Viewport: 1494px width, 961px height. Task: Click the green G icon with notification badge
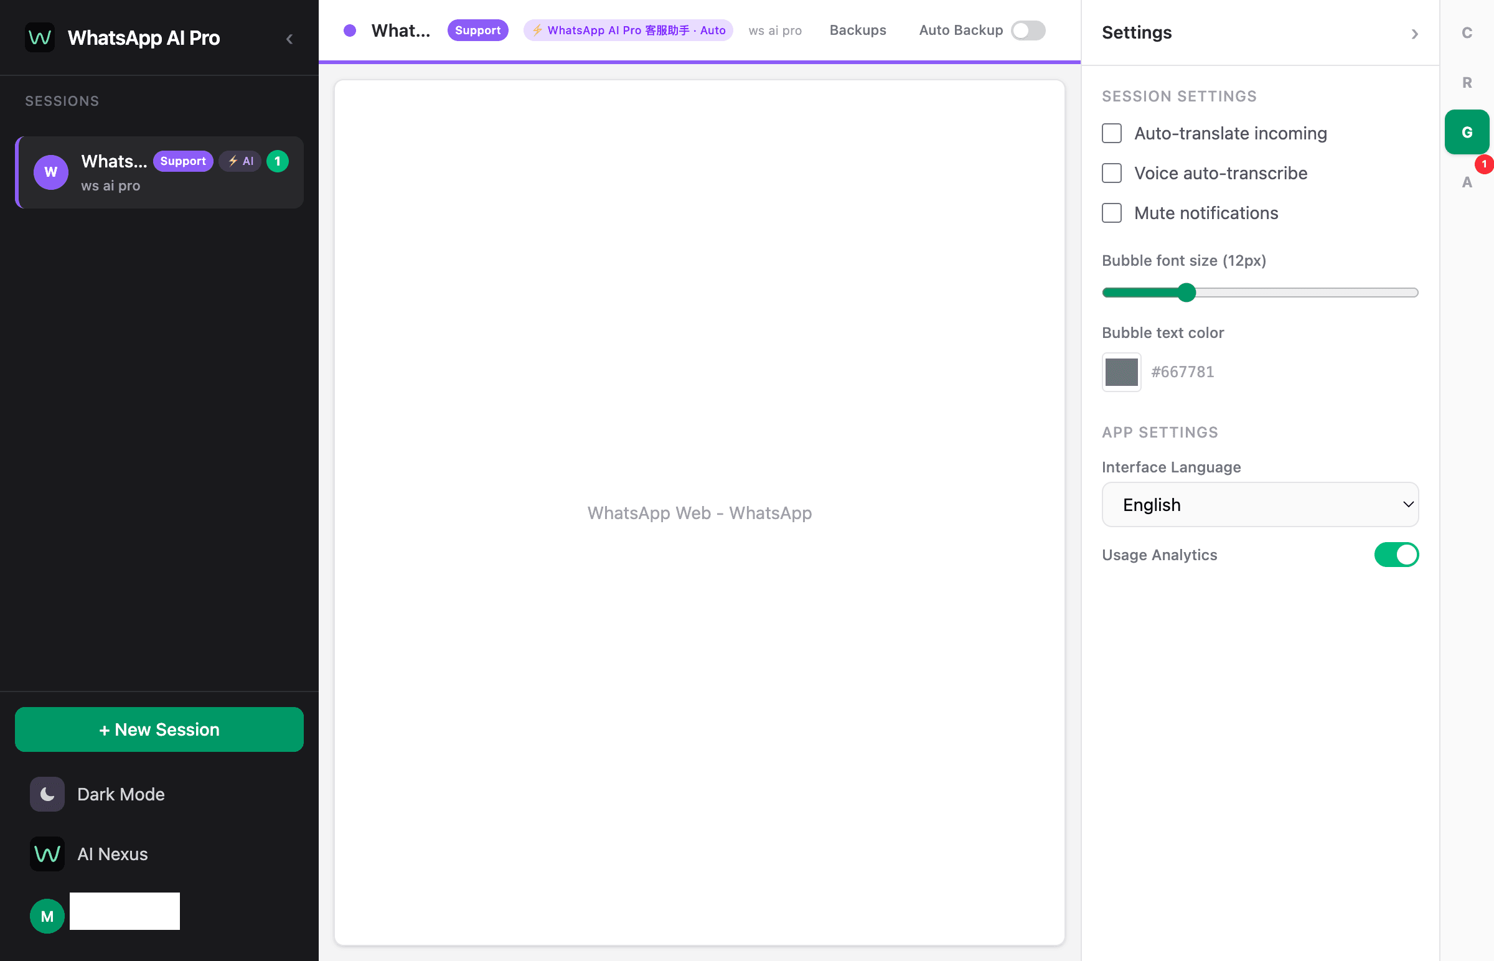(1467, 131)
